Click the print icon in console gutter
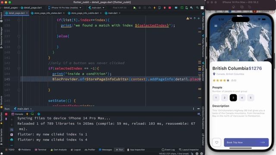The height and width of the screenshot is (155, 276). 12,139
